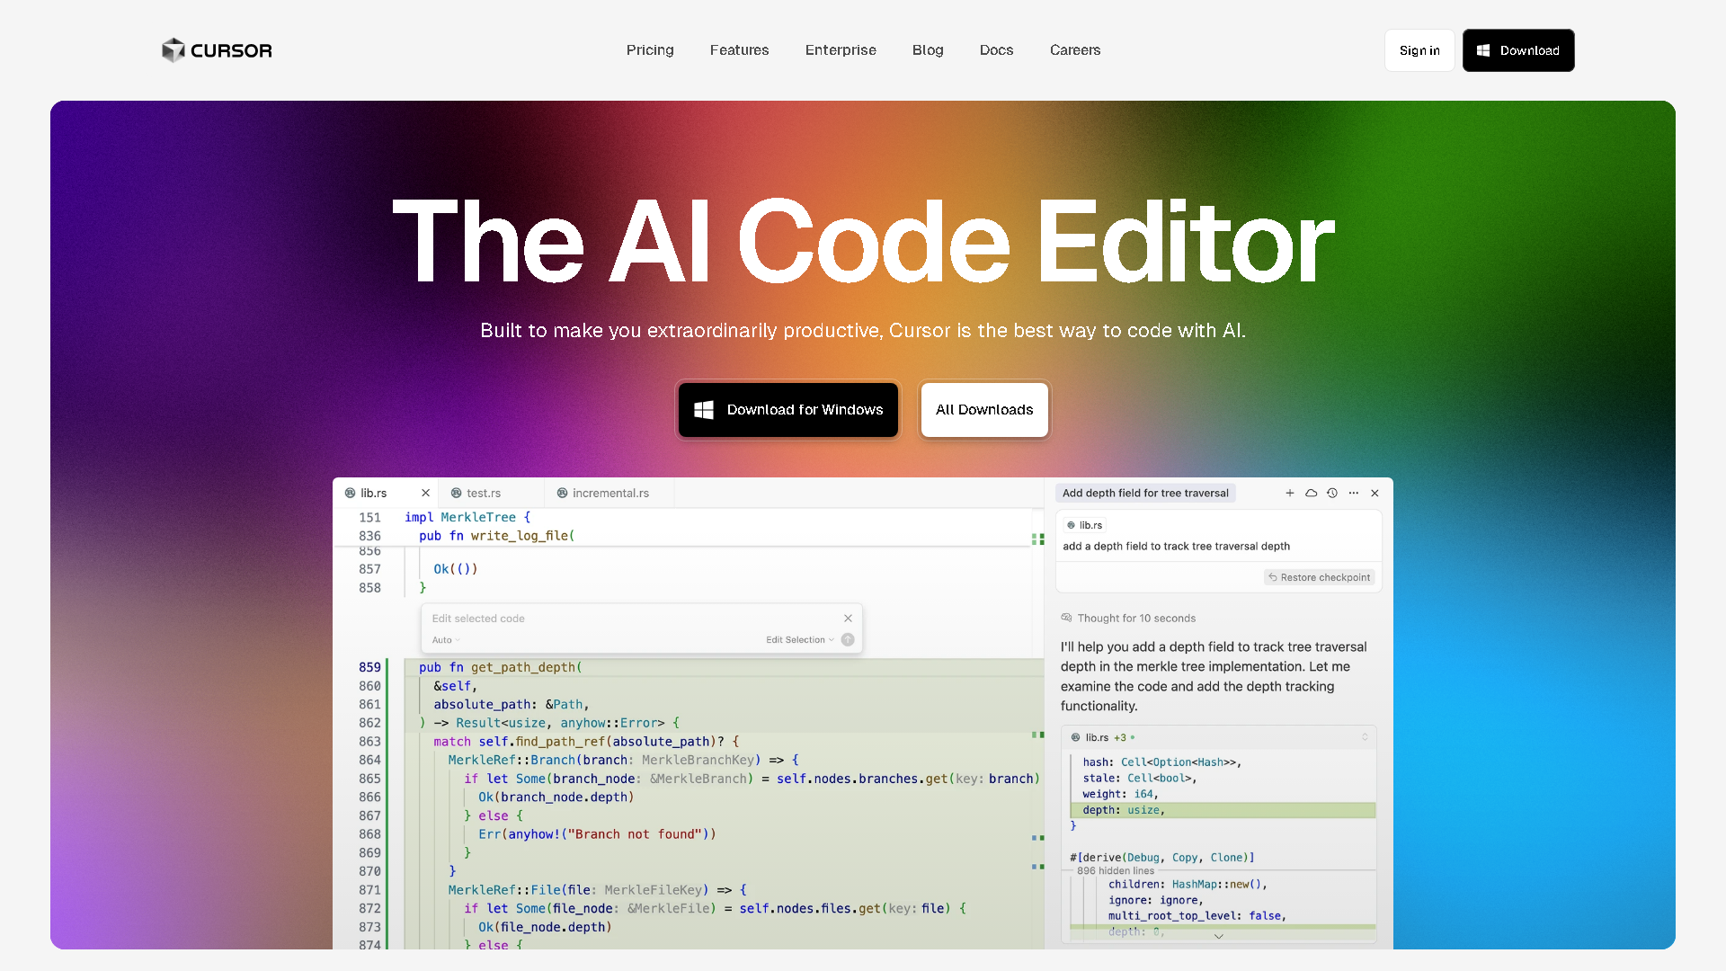Open a new chat with the plus icon
1726x971 pixels.
pos(1290,493)
